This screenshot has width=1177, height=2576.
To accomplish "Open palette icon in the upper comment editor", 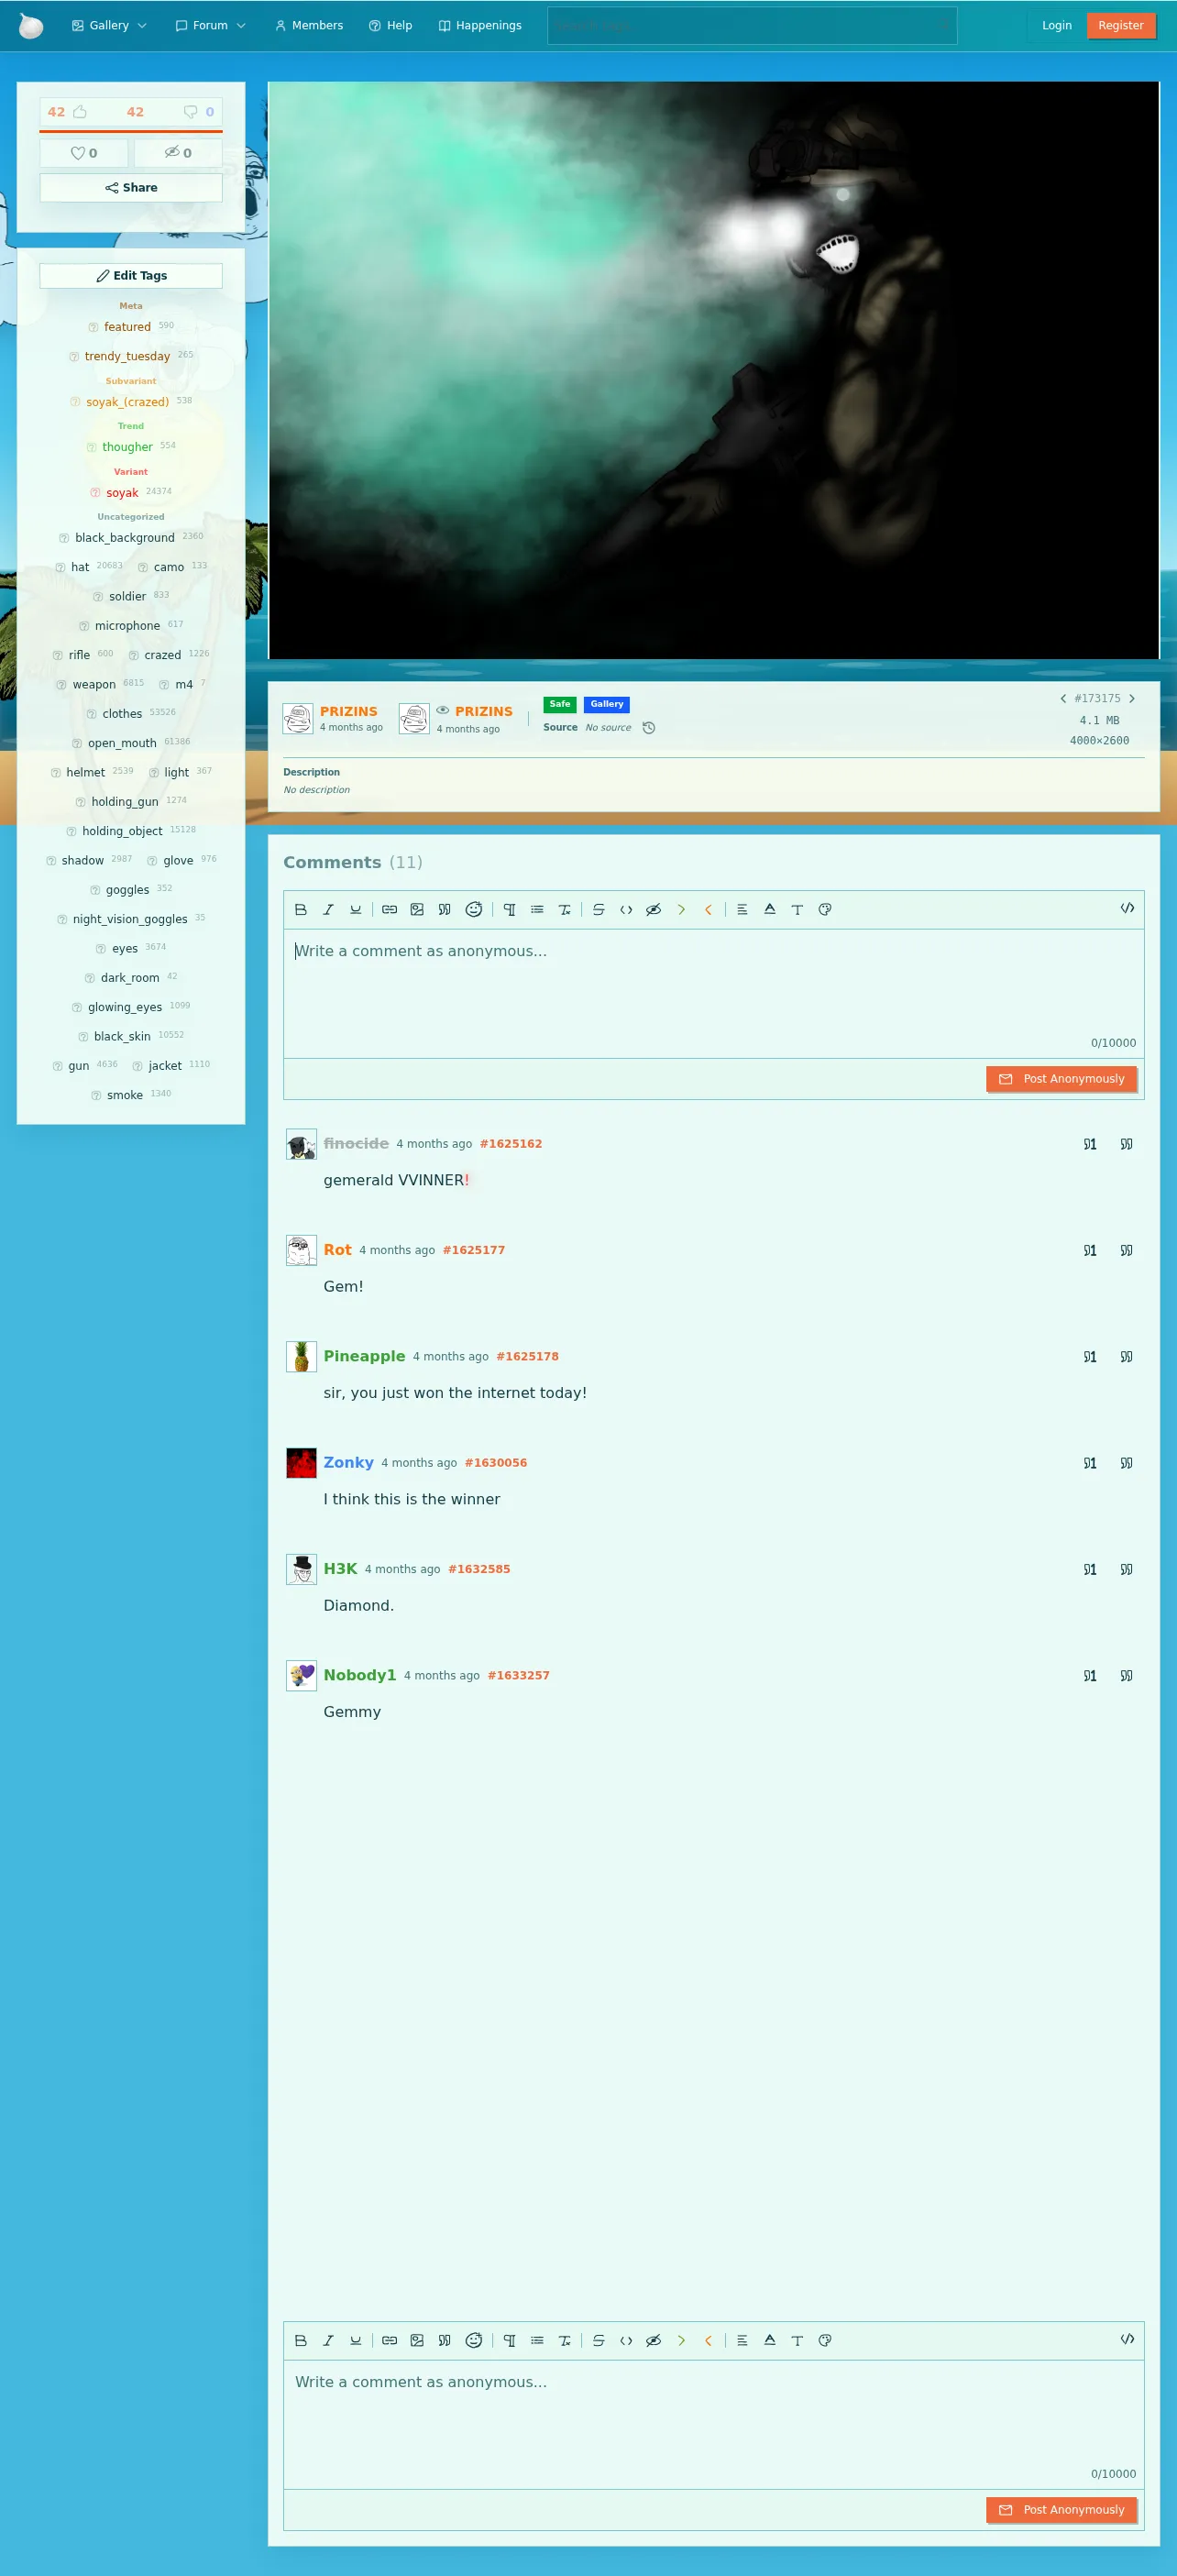I will pyautogui.click(x=825, y=910).
